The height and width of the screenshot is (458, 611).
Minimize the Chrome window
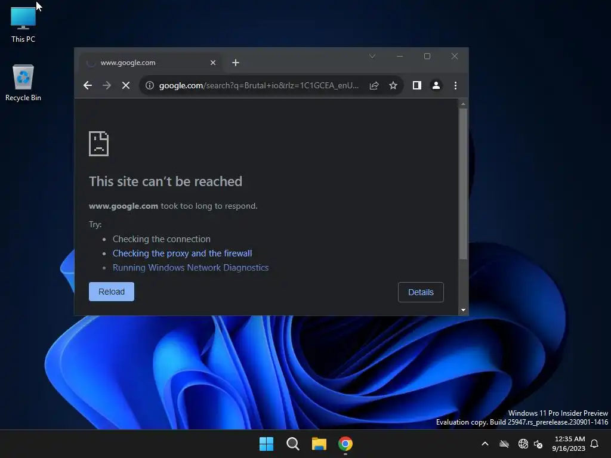tap(400, 56)
